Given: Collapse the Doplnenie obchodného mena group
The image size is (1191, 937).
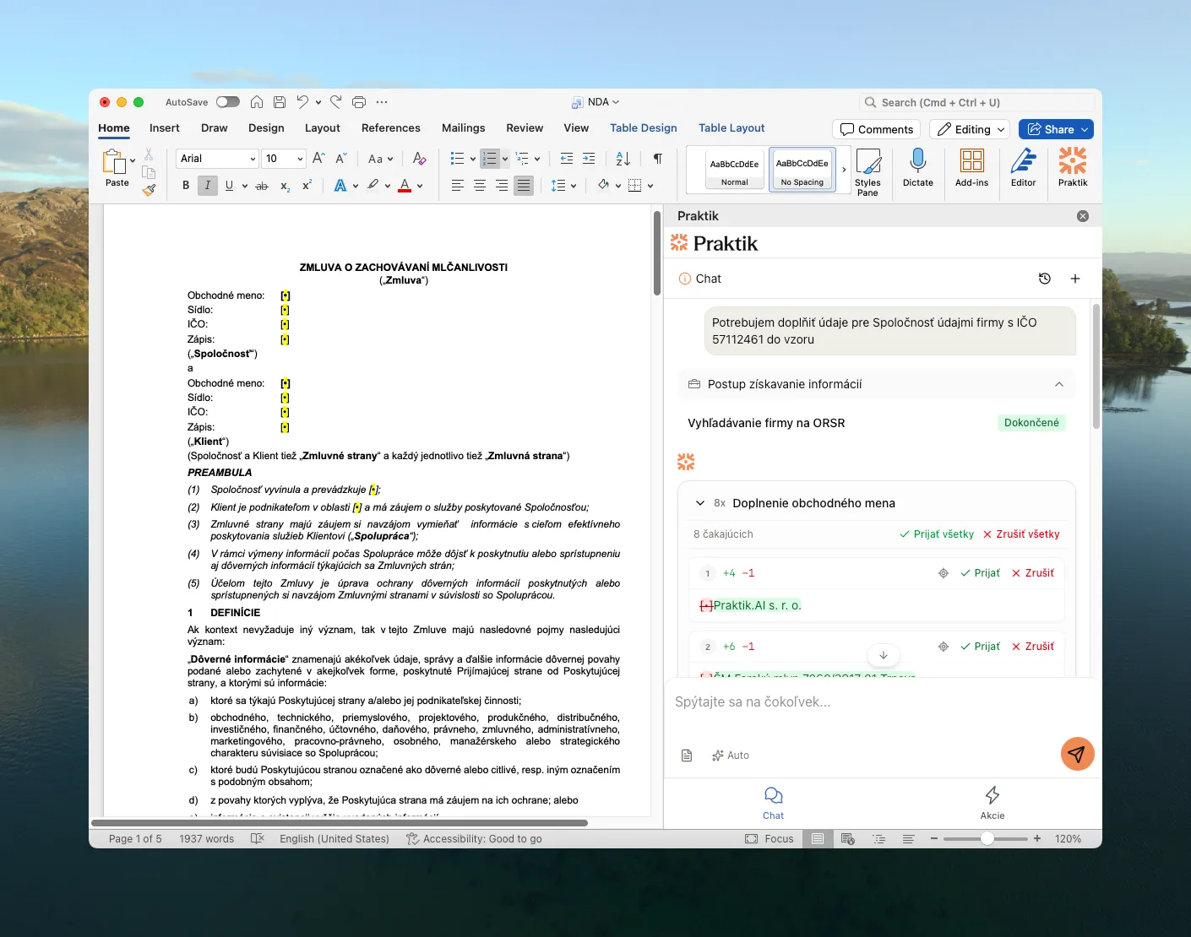Looking at the screenshot, I should [699, 503].
